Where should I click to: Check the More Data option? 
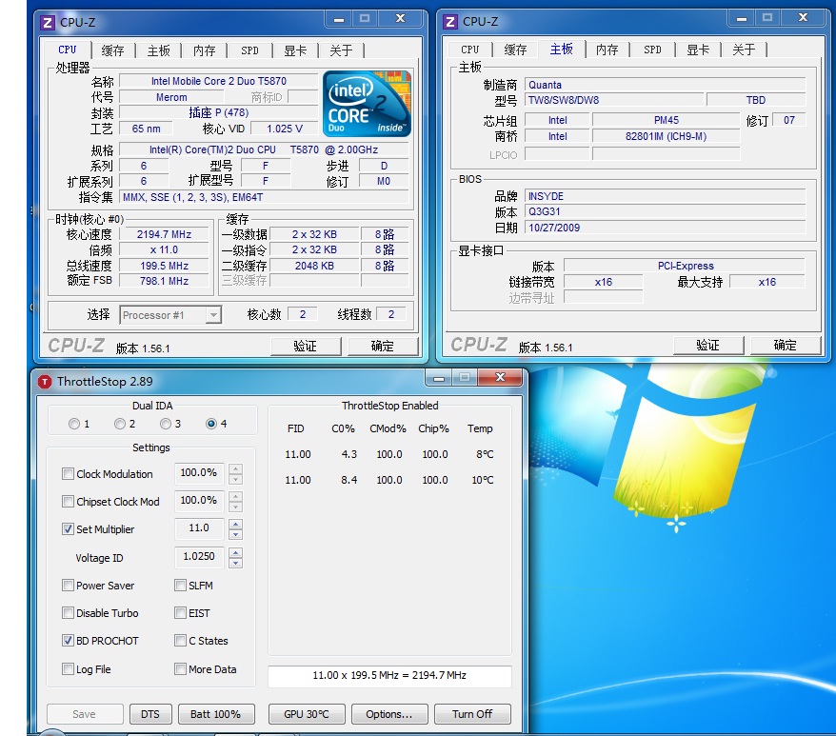(180, 668)
